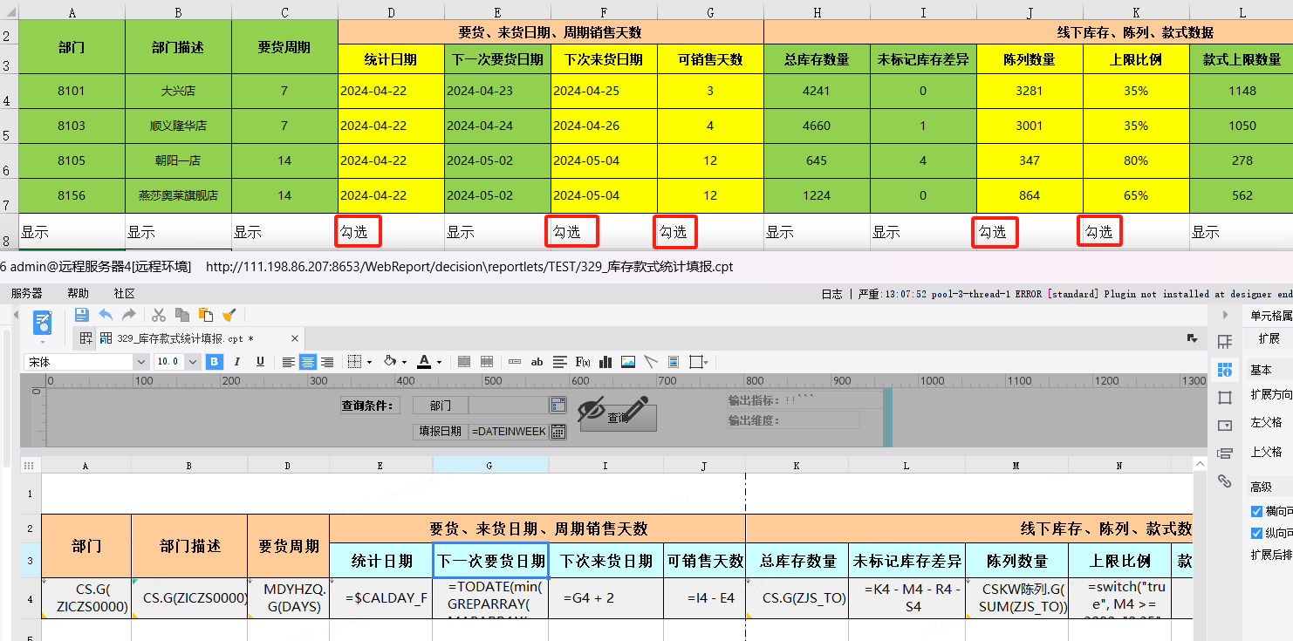
Task: Open the 部门 parameter selector
Action: [x=558, y=405]
